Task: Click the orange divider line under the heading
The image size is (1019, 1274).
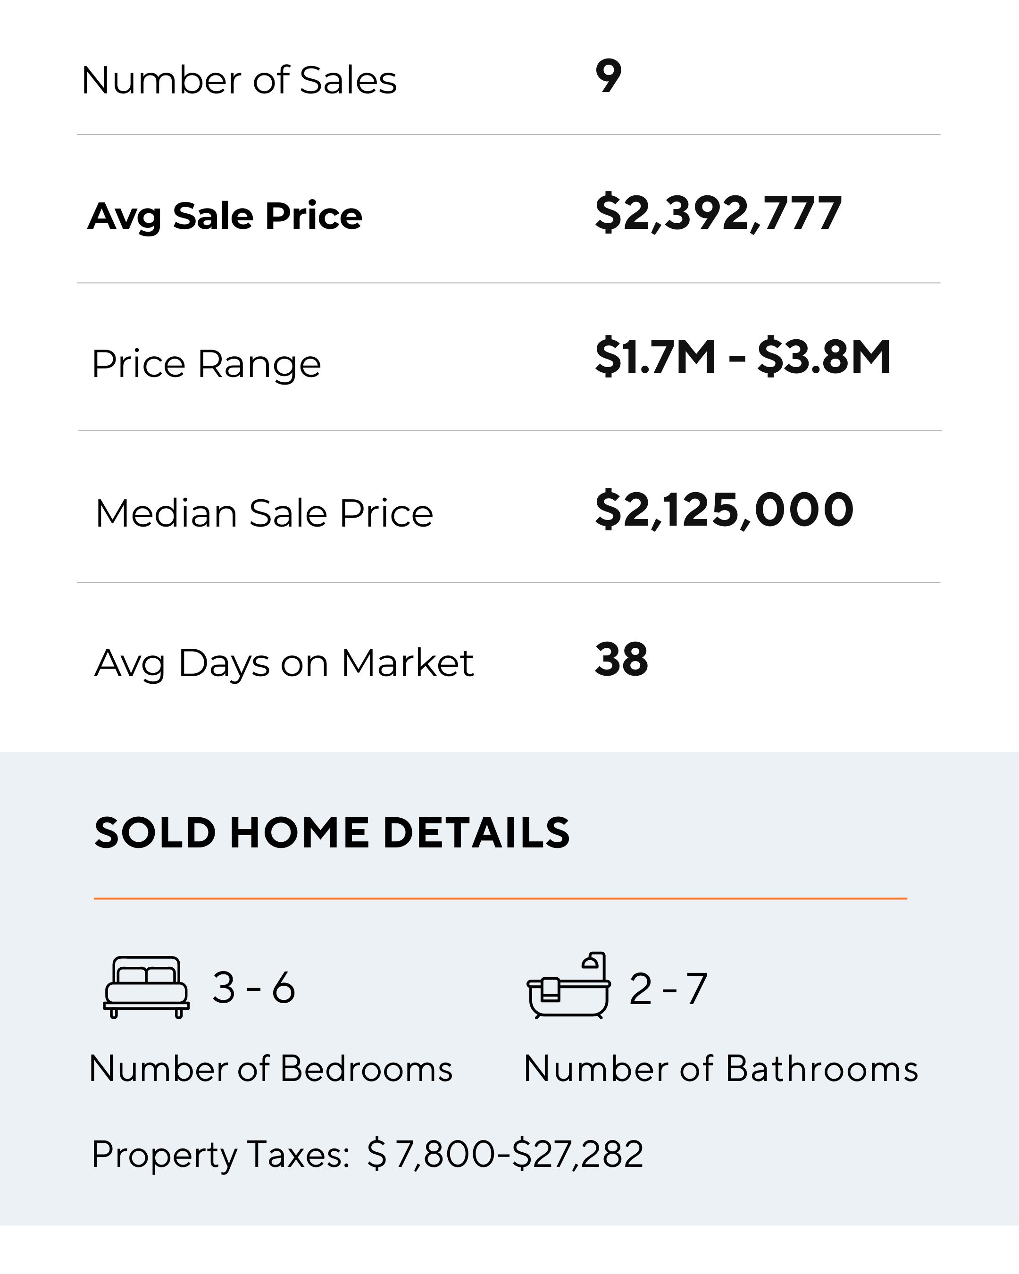Action: click(x=500, y=898)
